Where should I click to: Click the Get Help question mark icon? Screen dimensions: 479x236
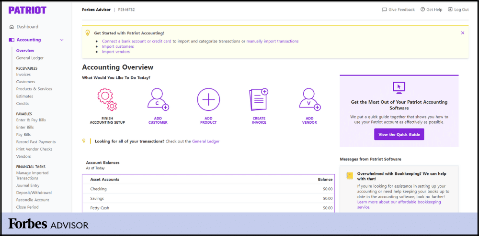422,10
